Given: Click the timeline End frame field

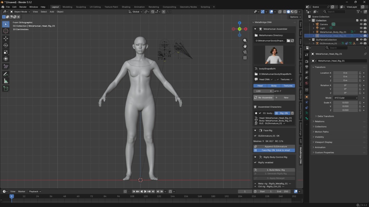Looking at the screenshot, I should [283, 192].
